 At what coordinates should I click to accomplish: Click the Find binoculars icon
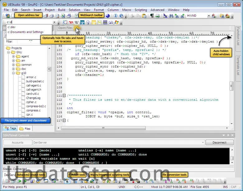[x=171, y=16]
